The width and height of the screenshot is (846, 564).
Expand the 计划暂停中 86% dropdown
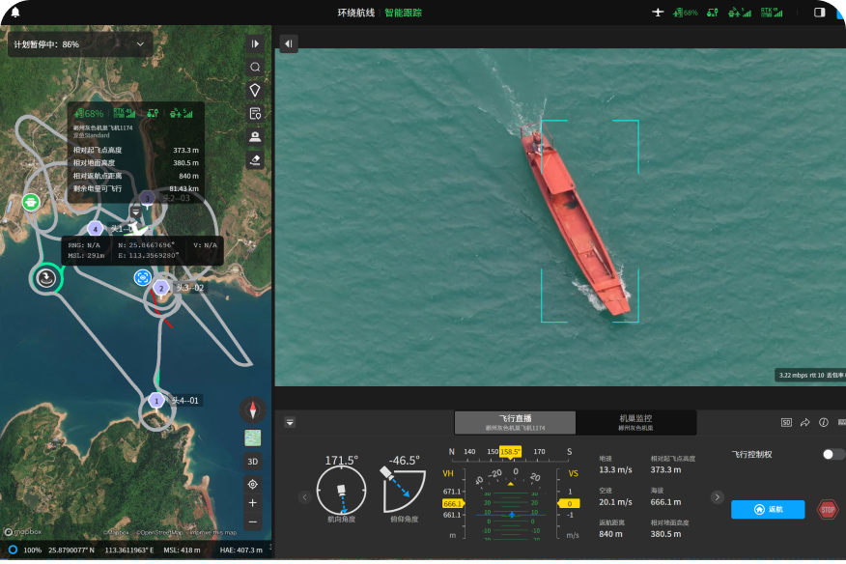(141, 44)
